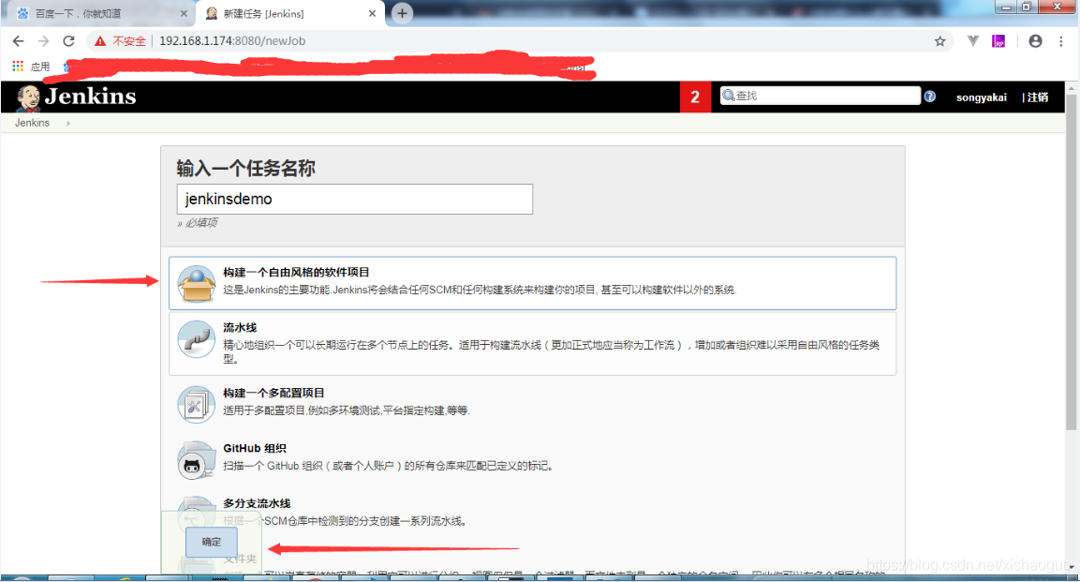The height and width of the screenshot is (582, 1080).
Task: Click the 注销 logout link
Action: point(1036,97)
